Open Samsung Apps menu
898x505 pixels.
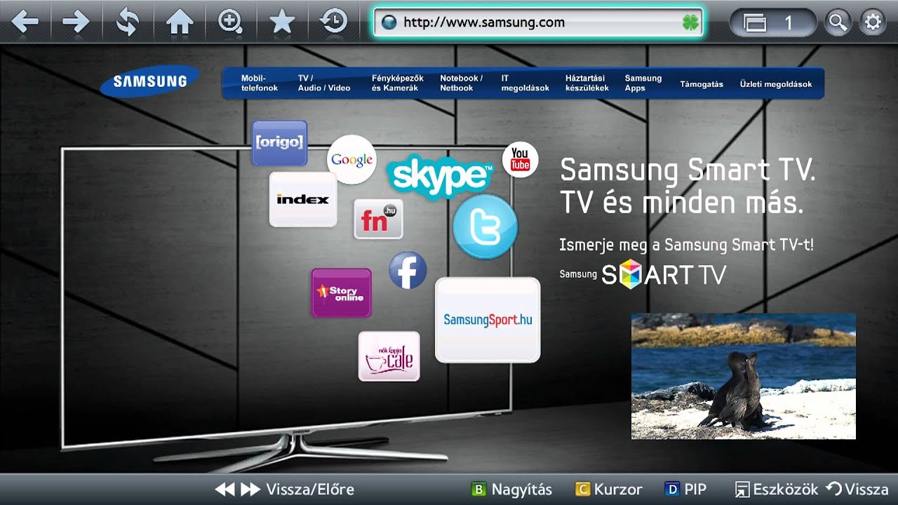[x=643, y=83]
